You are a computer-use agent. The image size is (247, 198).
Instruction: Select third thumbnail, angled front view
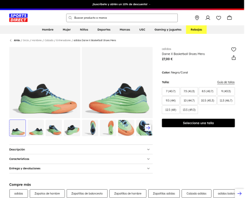point(54,128)
